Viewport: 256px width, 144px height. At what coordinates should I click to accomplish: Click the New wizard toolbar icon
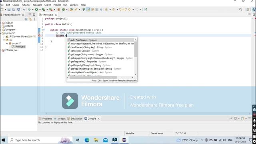pos(2,10)
